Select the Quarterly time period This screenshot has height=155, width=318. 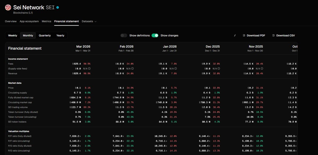45,35
